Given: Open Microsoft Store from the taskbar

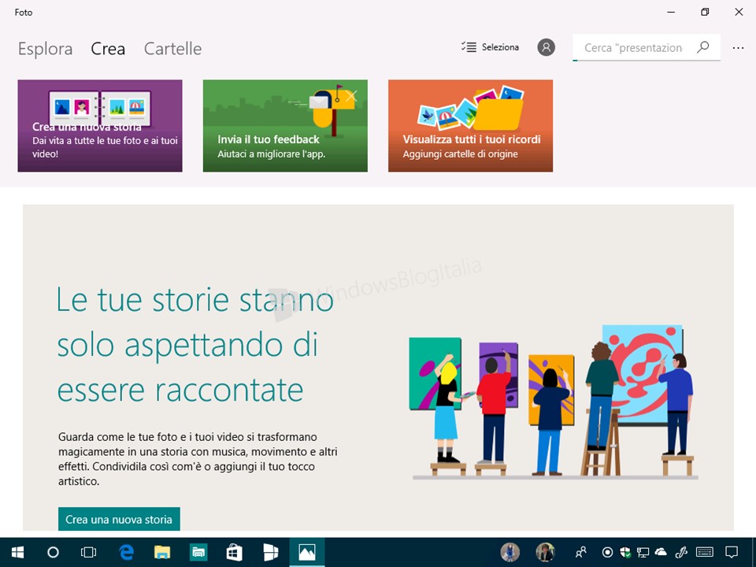Looking at the screenshot, I should [x=235, y=552].
